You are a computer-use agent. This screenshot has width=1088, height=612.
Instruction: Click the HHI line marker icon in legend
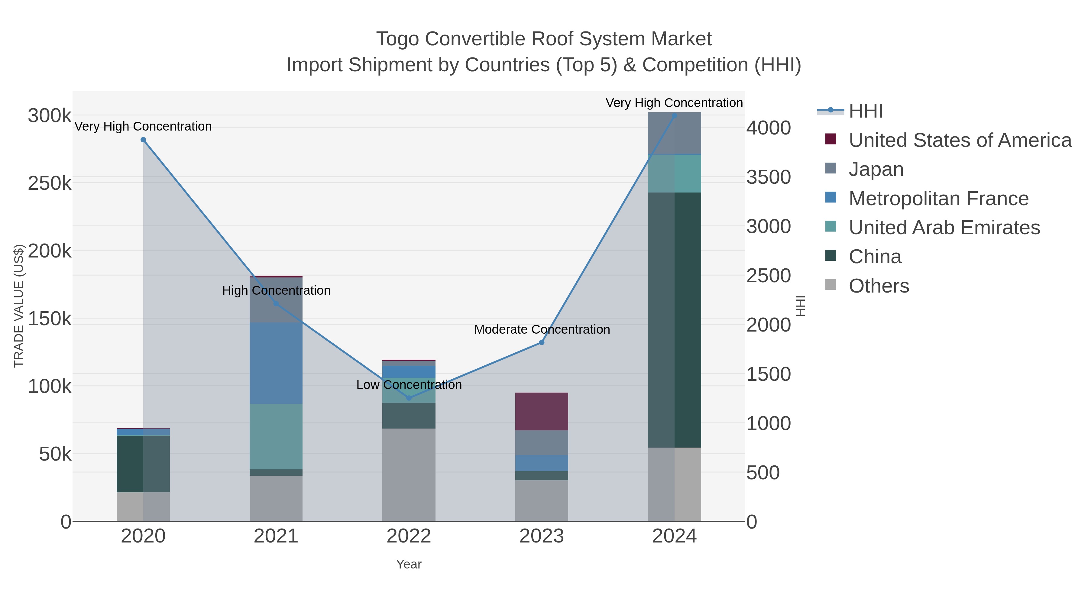[831, 110]
